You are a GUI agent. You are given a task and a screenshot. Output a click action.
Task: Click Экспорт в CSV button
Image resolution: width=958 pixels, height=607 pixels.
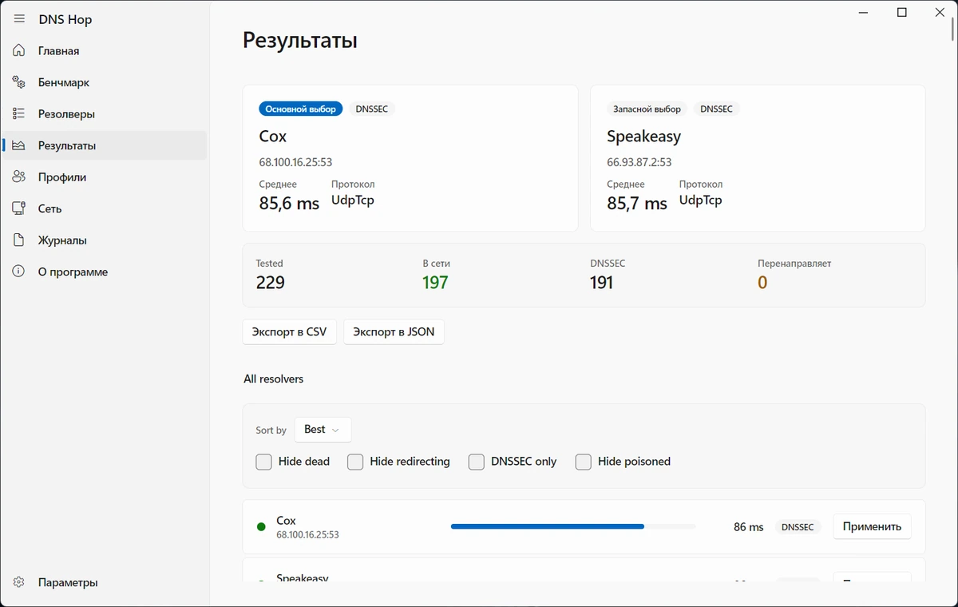tap(289, 331)
